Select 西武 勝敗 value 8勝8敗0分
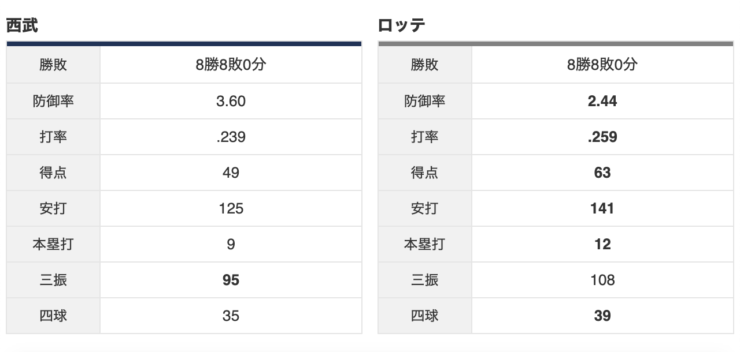This screenshot has height=352, width=740. (231, 65)
